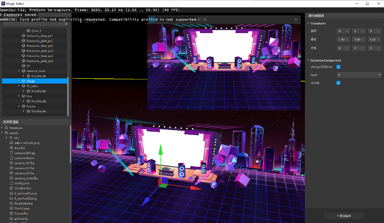Collapse the Transform section
Screen dimensions: 384x223
pyautogui.click(x=308, y=24)
